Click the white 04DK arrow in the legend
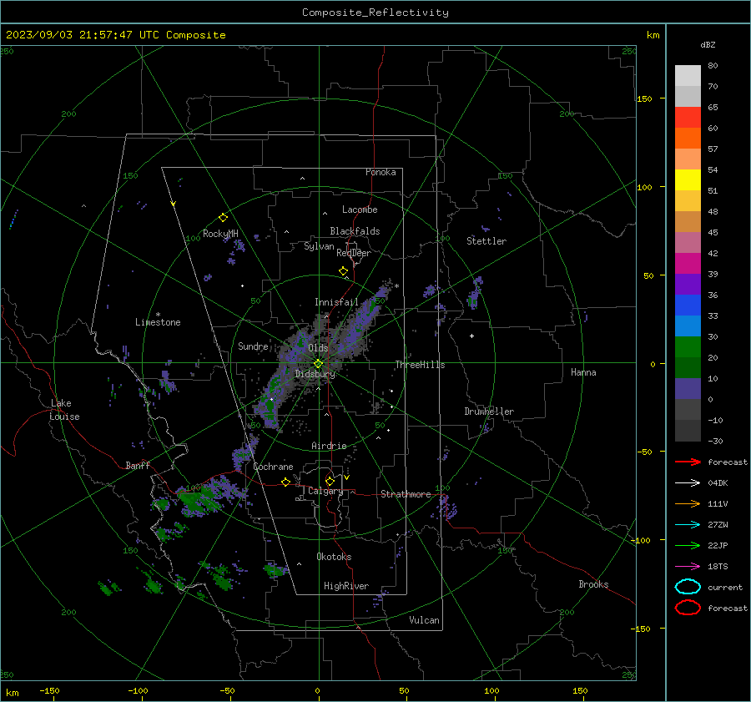The width and height of the screenshot is (751, 702). click(688, 482)
